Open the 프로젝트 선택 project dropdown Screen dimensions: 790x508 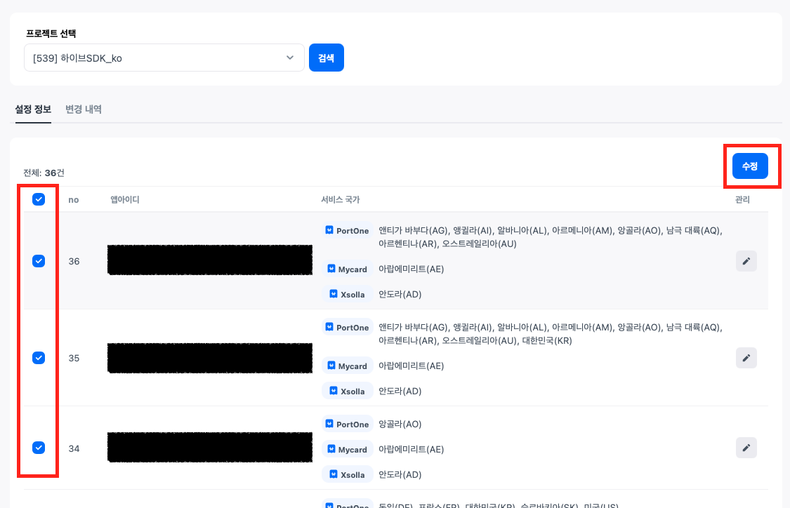click(x=163, y=58)
